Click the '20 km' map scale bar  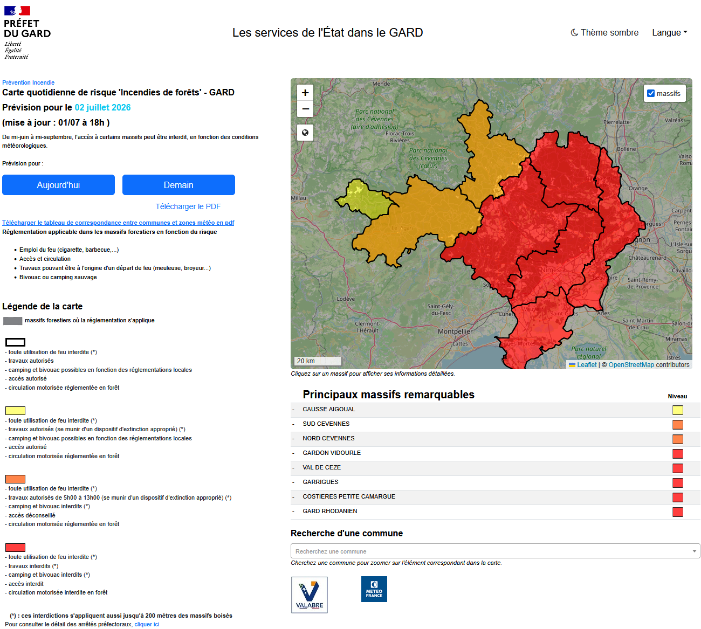click(317, 361)
